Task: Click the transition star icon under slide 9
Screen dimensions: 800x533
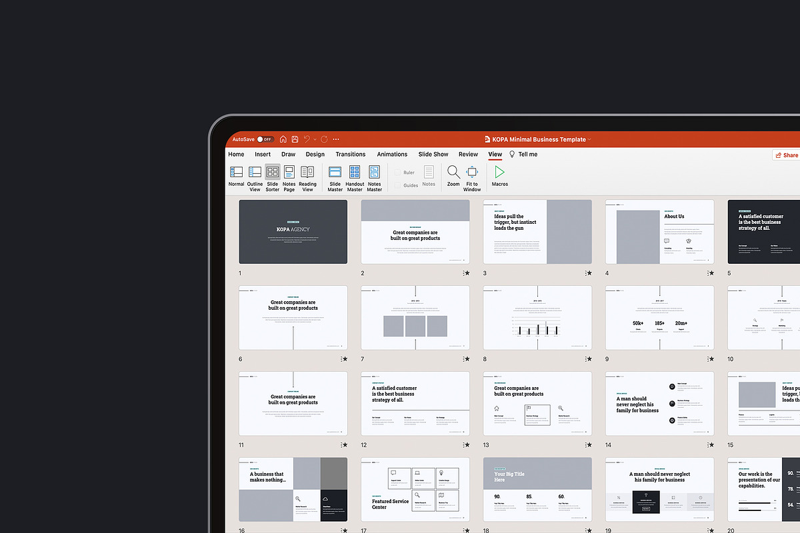Action: coord(711,359)
